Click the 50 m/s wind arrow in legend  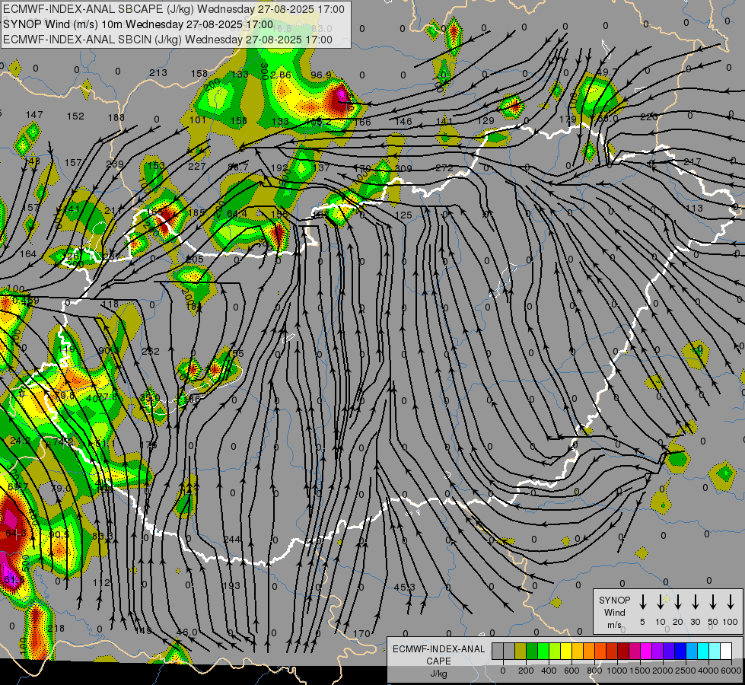click(x=713, y=602)
